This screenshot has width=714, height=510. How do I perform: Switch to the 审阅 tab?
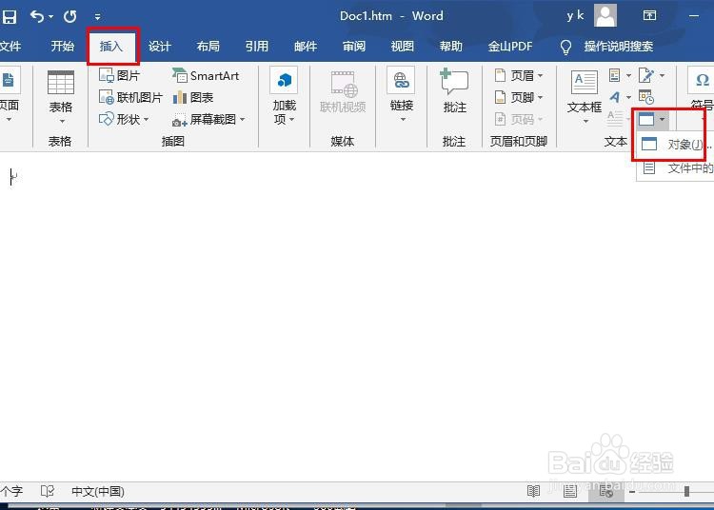pyautogui.click(x=354, y=46)
